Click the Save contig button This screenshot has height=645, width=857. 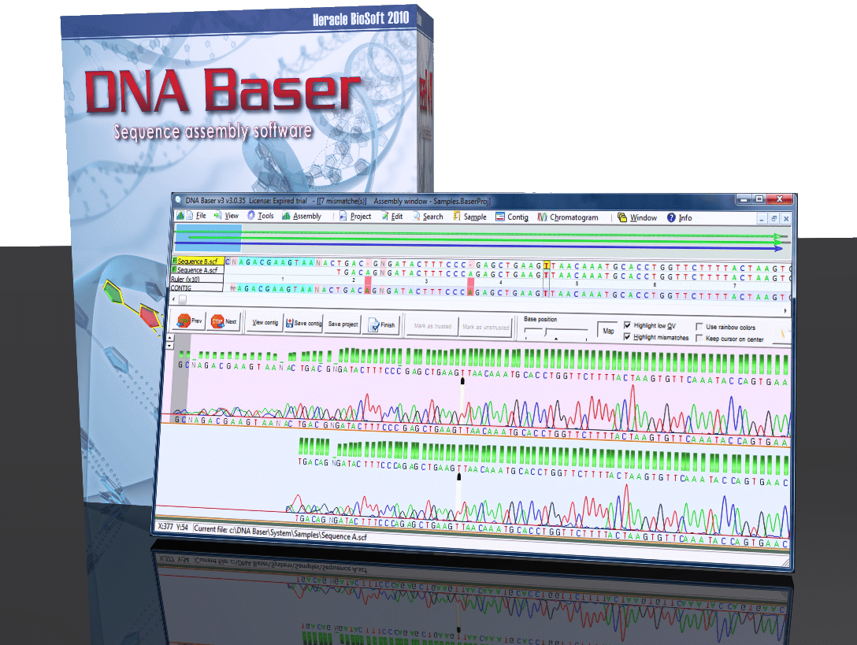coord(304,324)
